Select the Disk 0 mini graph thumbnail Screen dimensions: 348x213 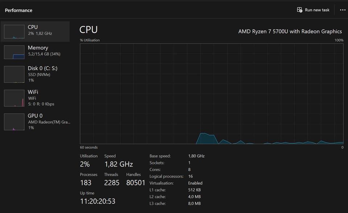(14, 74)
